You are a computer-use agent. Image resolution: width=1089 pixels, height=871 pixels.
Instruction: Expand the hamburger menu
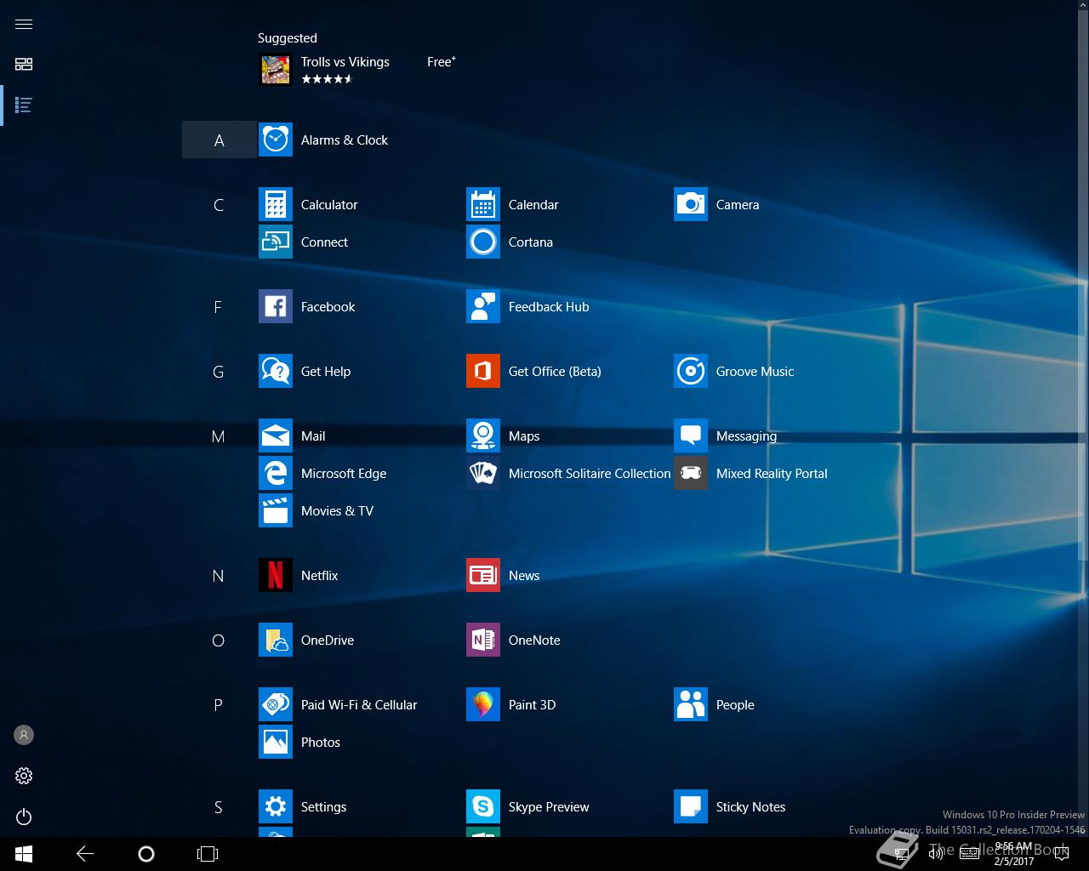(24, 24)
